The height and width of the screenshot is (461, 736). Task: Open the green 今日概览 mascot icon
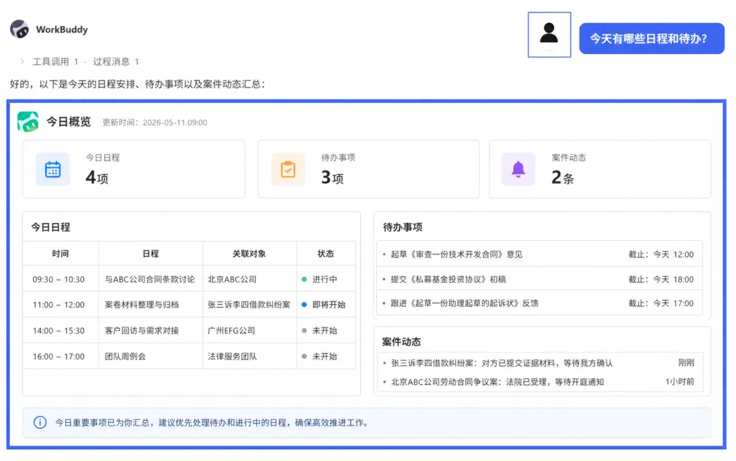click(28, 121)
